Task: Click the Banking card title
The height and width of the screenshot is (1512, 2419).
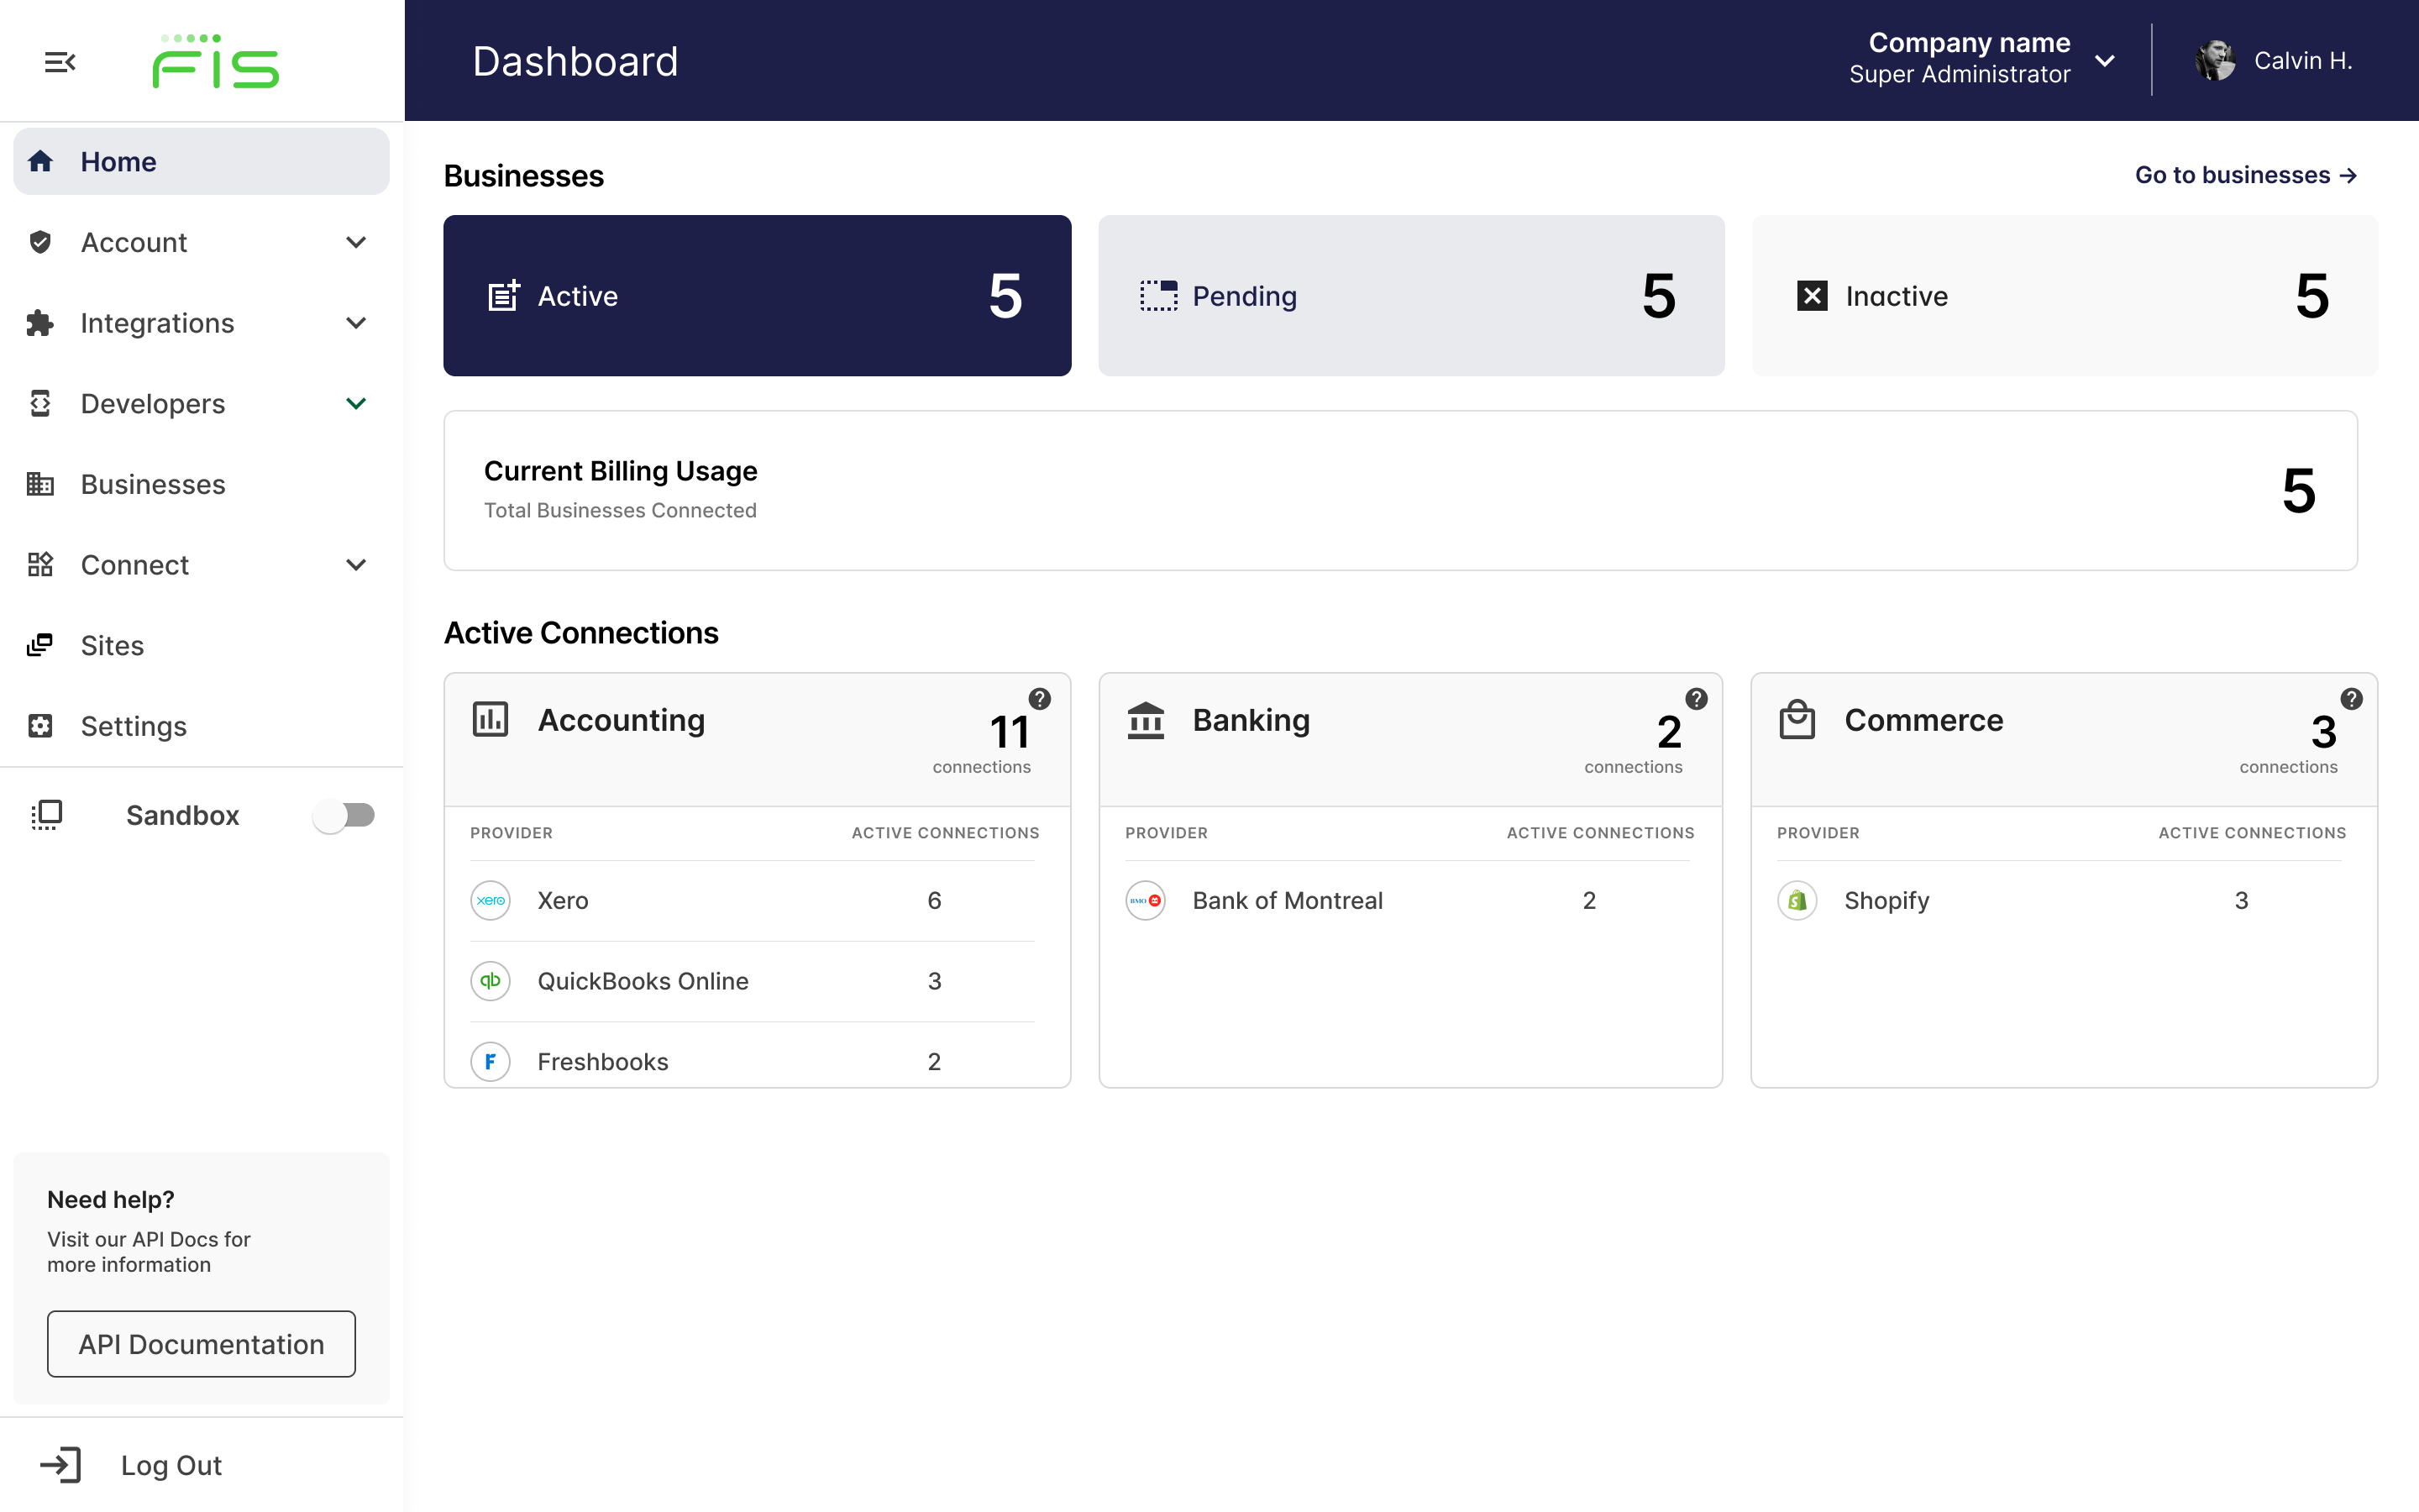Action: (1251, 720)
